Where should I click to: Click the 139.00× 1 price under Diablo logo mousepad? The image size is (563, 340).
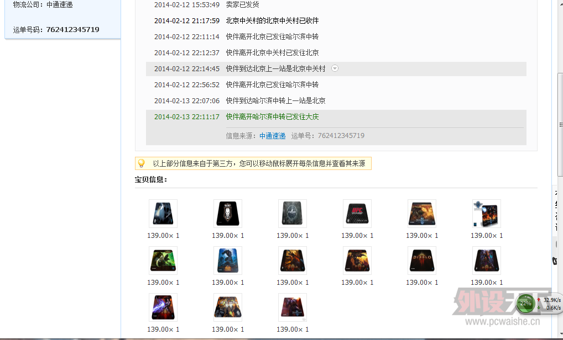click(422, 283)
